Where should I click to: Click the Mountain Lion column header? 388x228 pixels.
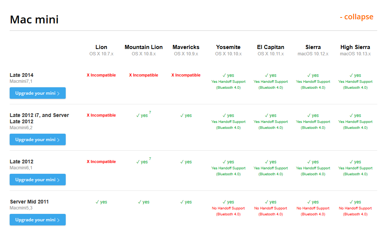point(144,47)
